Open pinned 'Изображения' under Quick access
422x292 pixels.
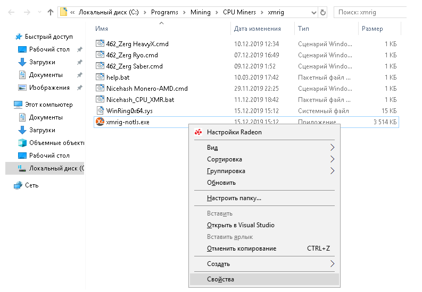[x=49, y=88]
